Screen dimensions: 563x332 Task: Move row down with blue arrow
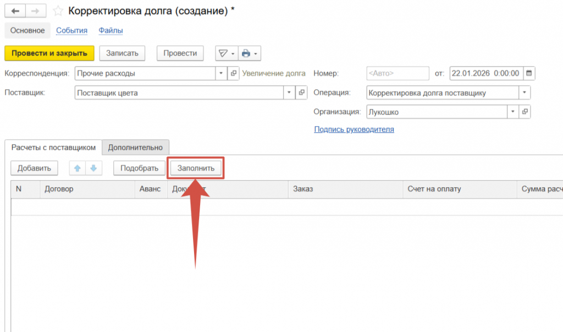coord(93,168)
